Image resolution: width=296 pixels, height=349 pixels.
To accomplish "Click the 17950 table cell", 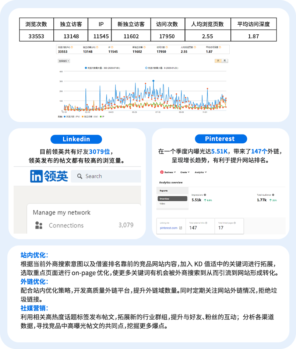I will click(168, 36).
